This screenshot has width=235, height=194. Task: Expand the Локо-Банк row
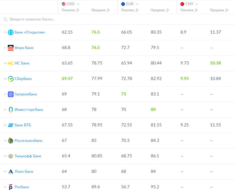5,172
